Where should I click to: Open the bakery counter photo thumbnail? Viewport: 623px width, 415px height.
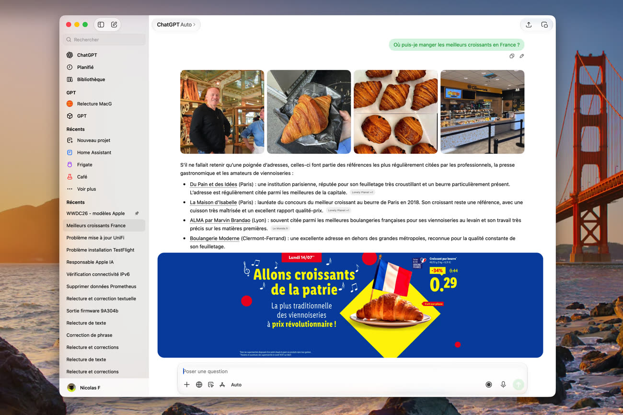482,112
